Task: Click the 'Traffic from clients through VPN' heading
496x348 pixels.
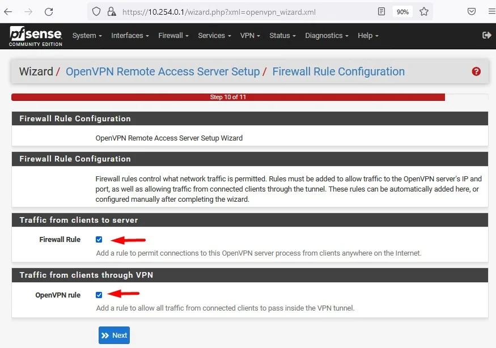Action: coord(86,275)
